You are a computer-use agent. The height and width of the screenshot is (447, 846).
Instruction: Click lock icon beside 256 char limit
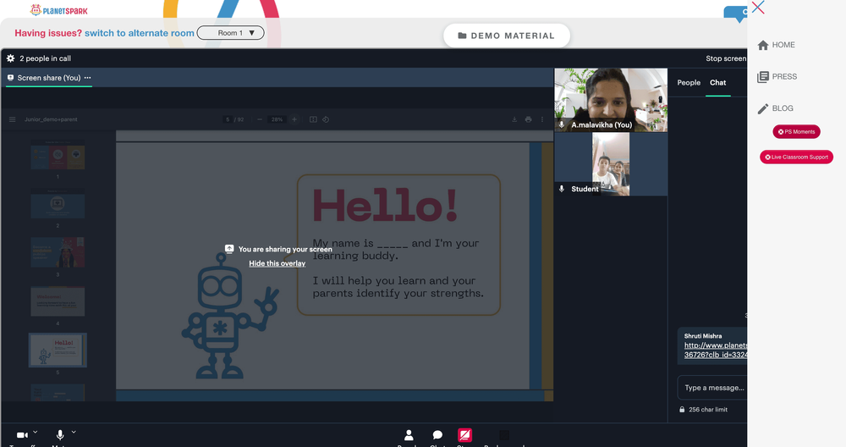682,409
